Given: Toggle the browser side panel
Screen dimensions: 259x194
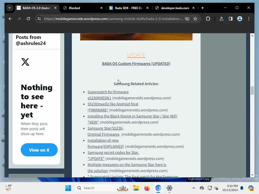Looking at the screenshot, I should [x=231, y=19].
